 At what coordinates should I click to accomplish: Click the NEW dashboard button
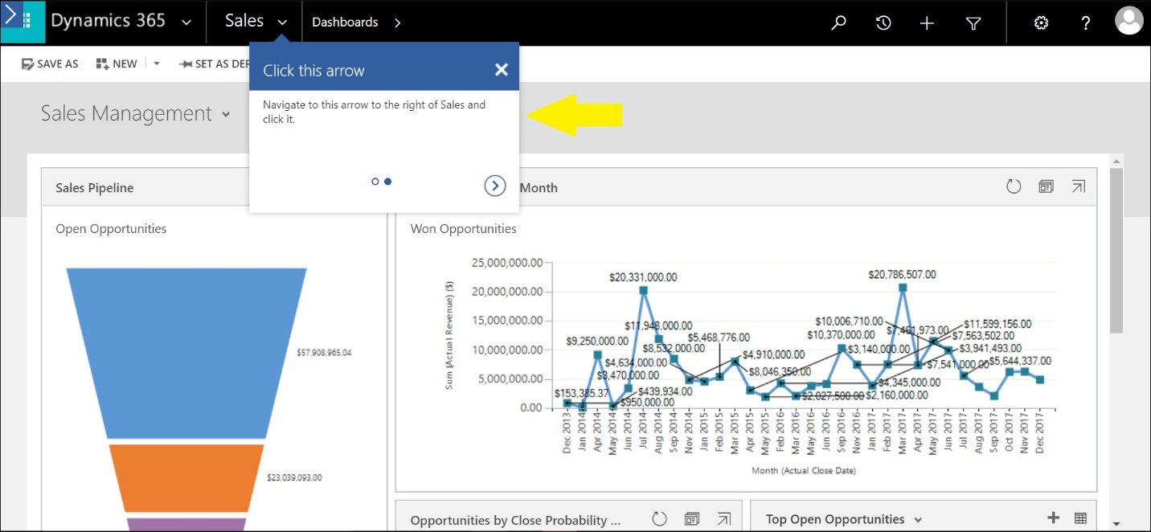tap(117, 63)
